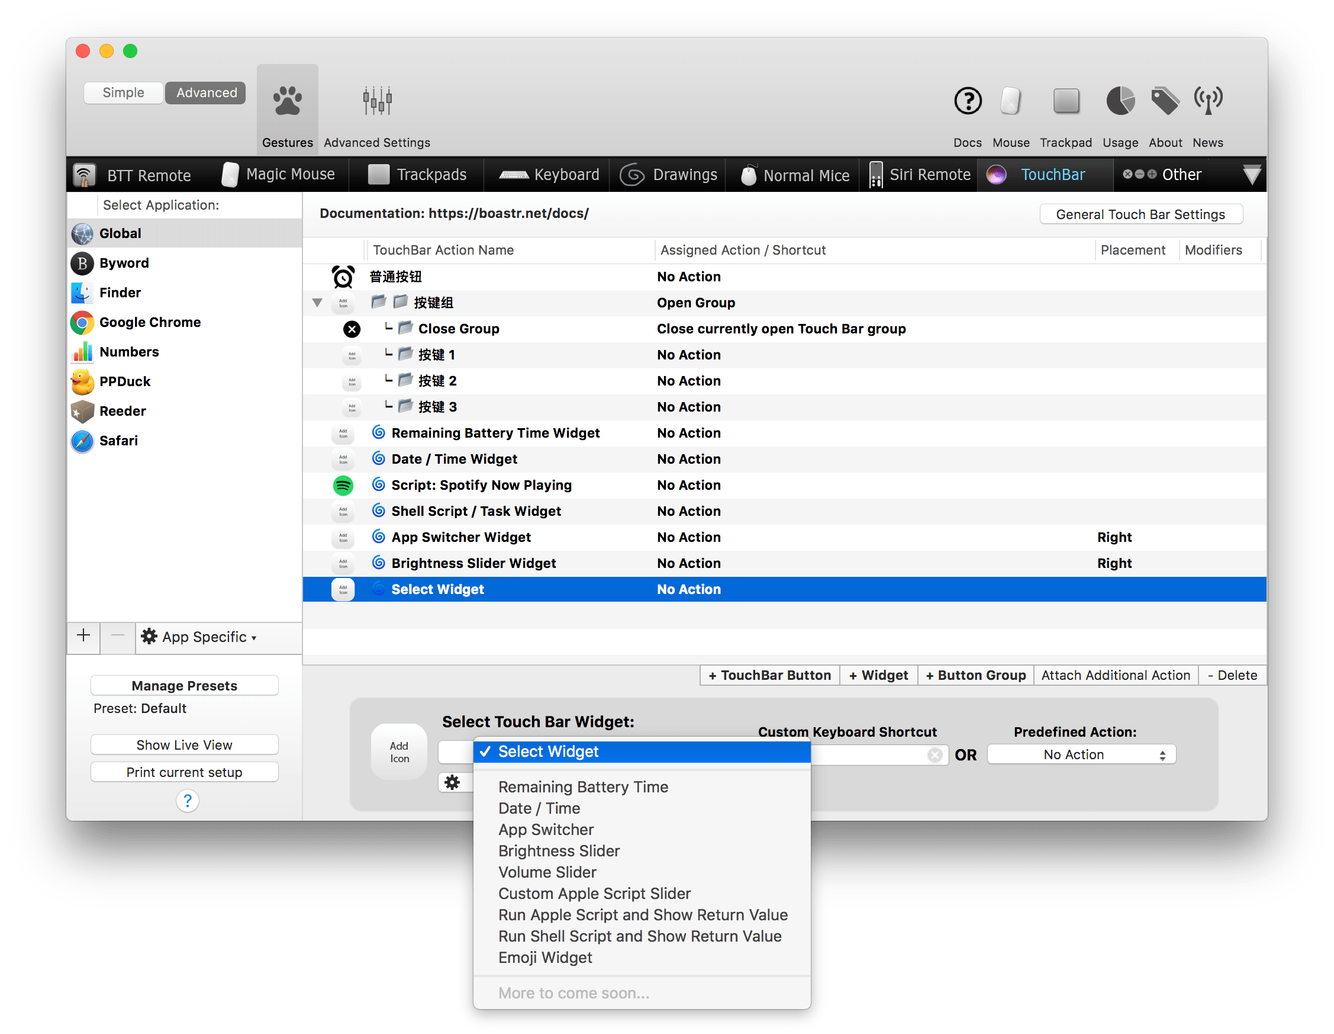Click the General Touch Bar Settings button
1334x1034 pixels.
(1140, 214)
